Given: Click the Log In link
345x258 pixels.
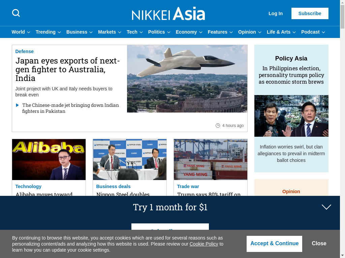Looking at the screenshot, I should point(276,13).
